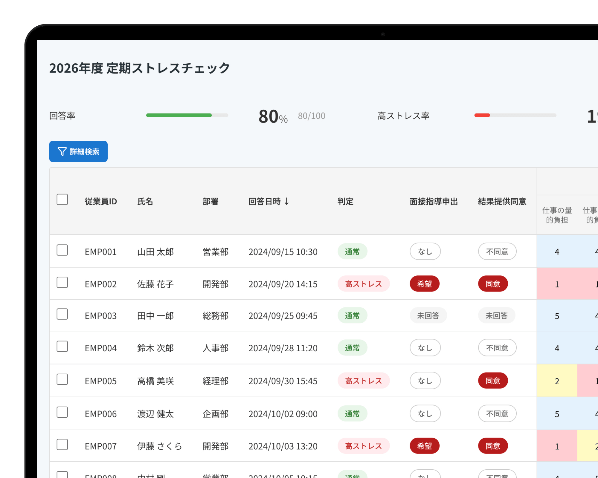Viewport: 598px width, 478px height.
Task: Click the 同意 badge in EMP007 row
Action: (493, 446)
